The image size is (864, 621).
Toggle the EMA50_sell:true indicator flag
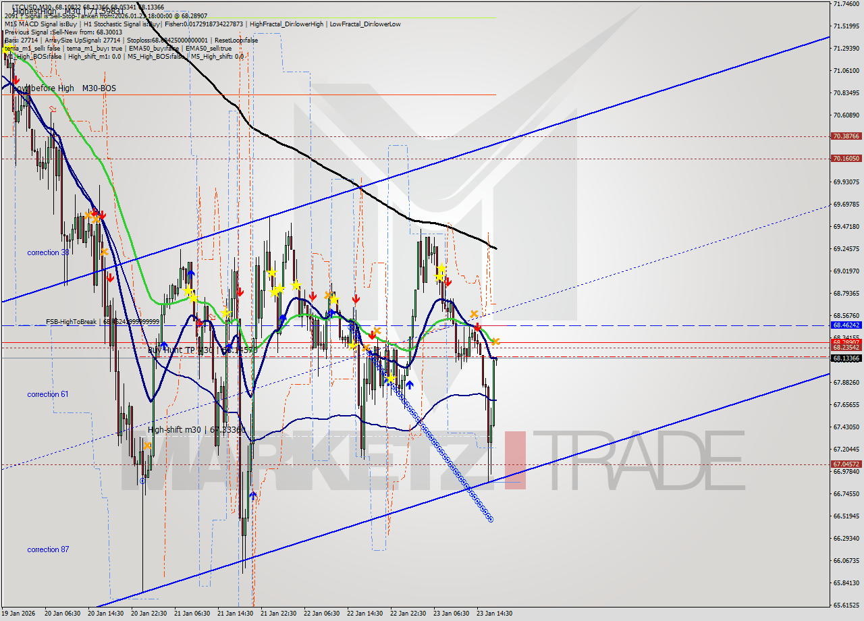pyautogui.click(x=209, y=48)
